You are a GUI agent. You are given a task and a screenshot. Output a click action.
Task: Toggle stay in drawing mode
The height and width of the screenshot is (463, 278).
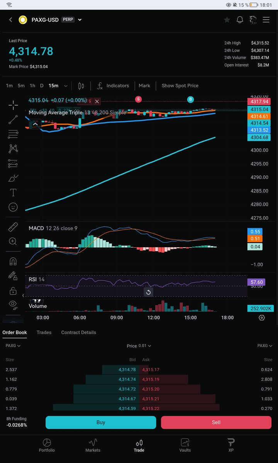[13, 276]
